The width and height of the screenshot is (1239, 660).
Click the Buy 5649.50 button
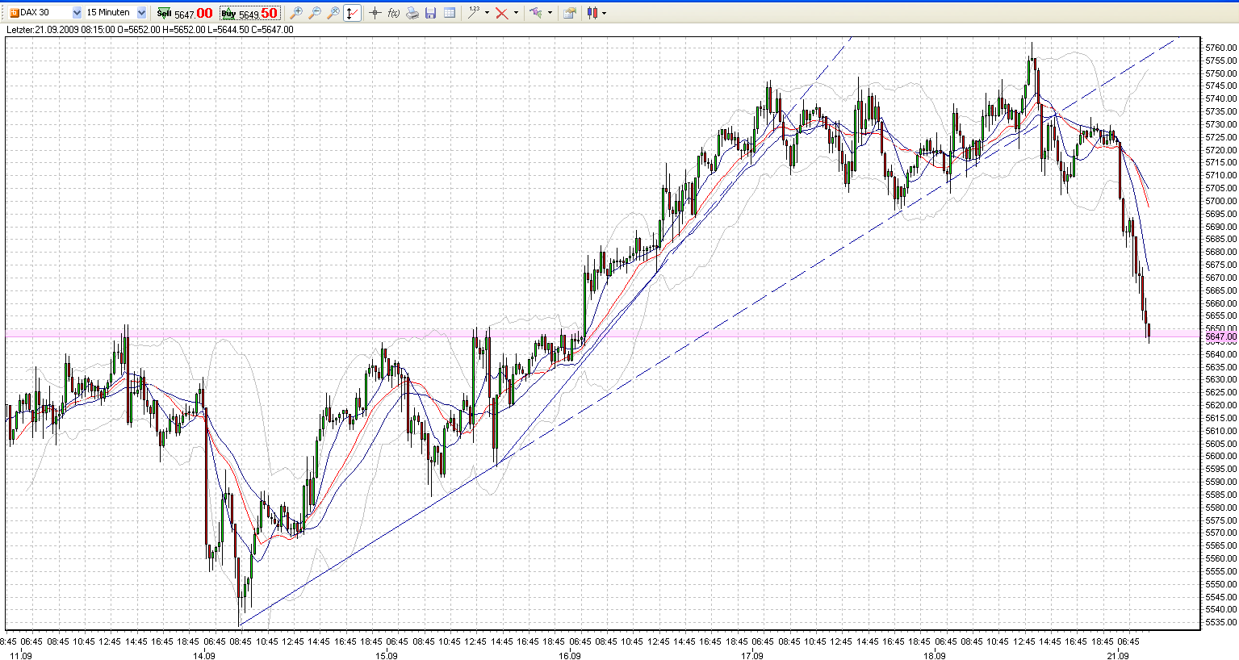pyautogui.click(x=249, y=13)
